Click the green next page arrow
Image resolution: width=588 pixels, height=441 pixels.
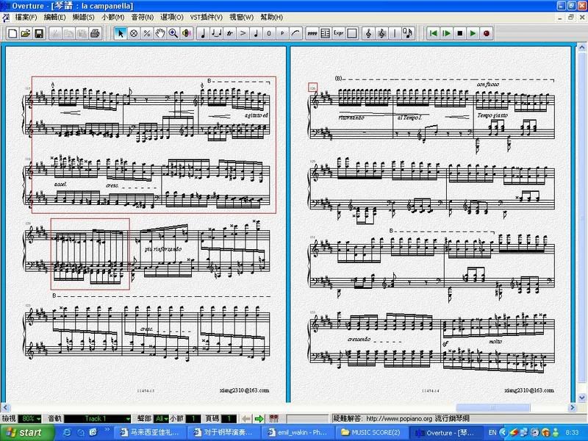coord(259,418)
